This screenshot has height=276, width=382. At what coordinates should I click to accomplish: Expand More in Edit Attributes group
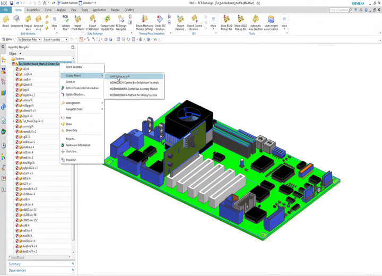pyautogui.click(x=54, y=22)
